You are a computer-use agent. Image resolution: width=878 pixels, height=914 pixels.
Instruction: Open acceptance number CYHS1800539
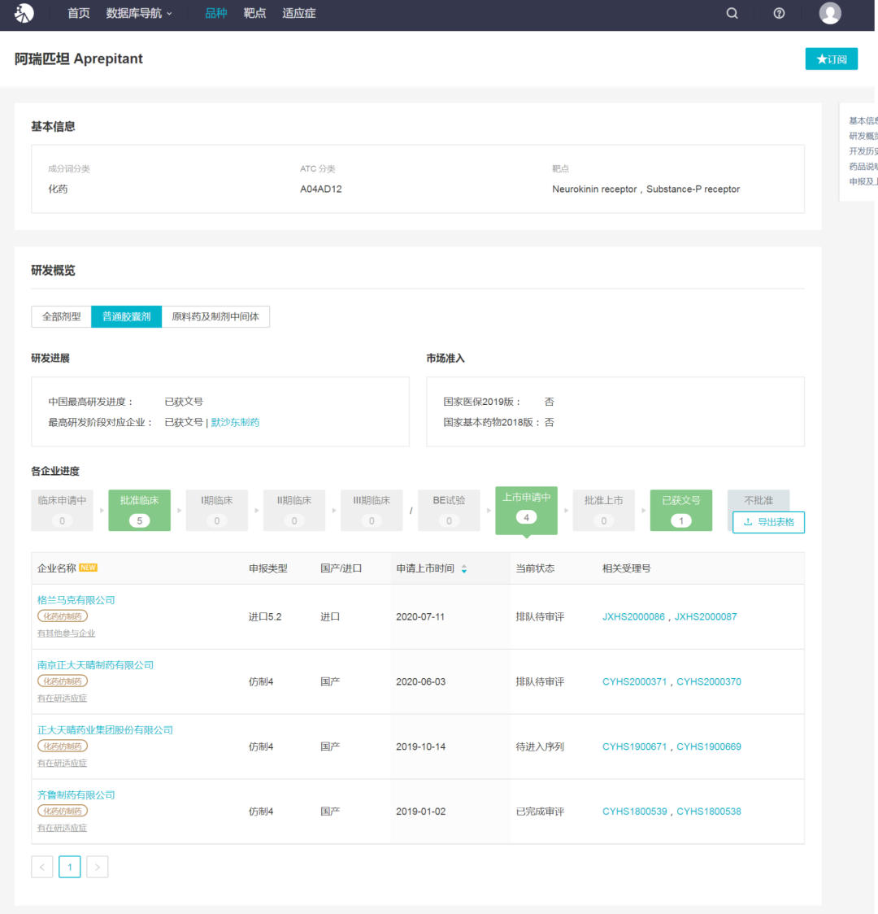click(634, 812)
